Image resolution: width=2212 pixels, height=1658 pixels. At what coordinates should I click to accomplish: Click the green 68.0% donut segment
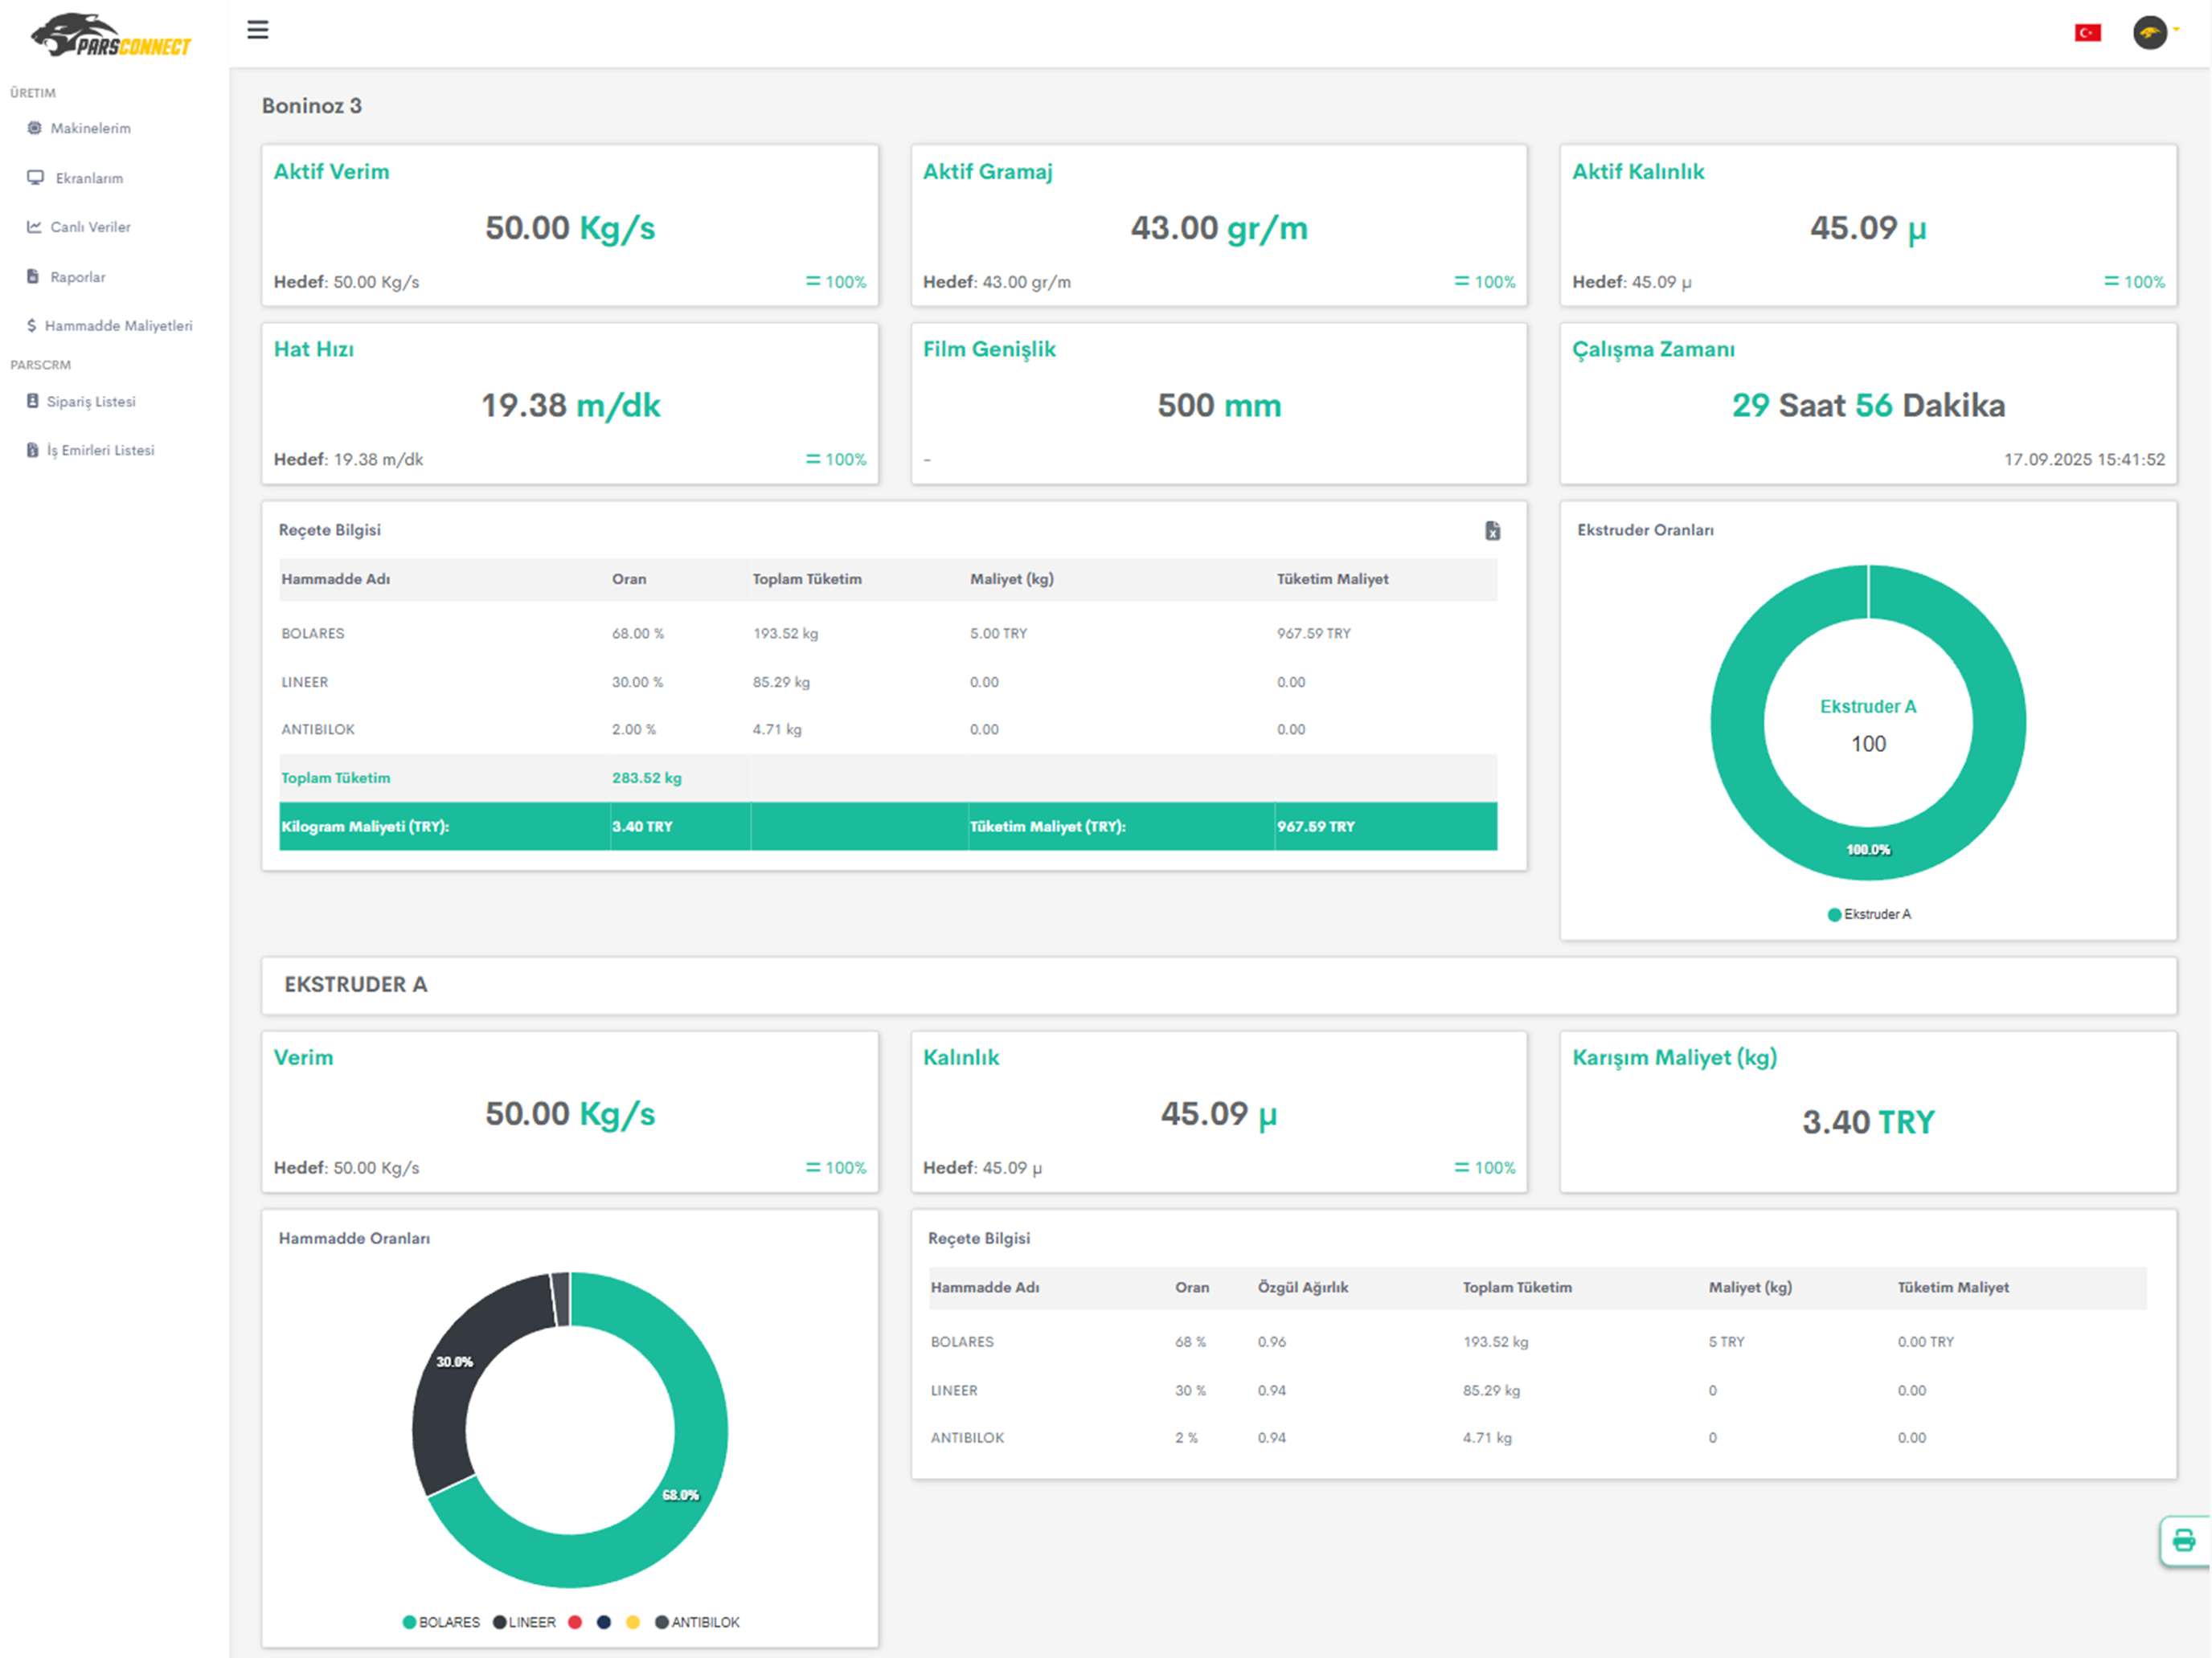coord(680,1495)
